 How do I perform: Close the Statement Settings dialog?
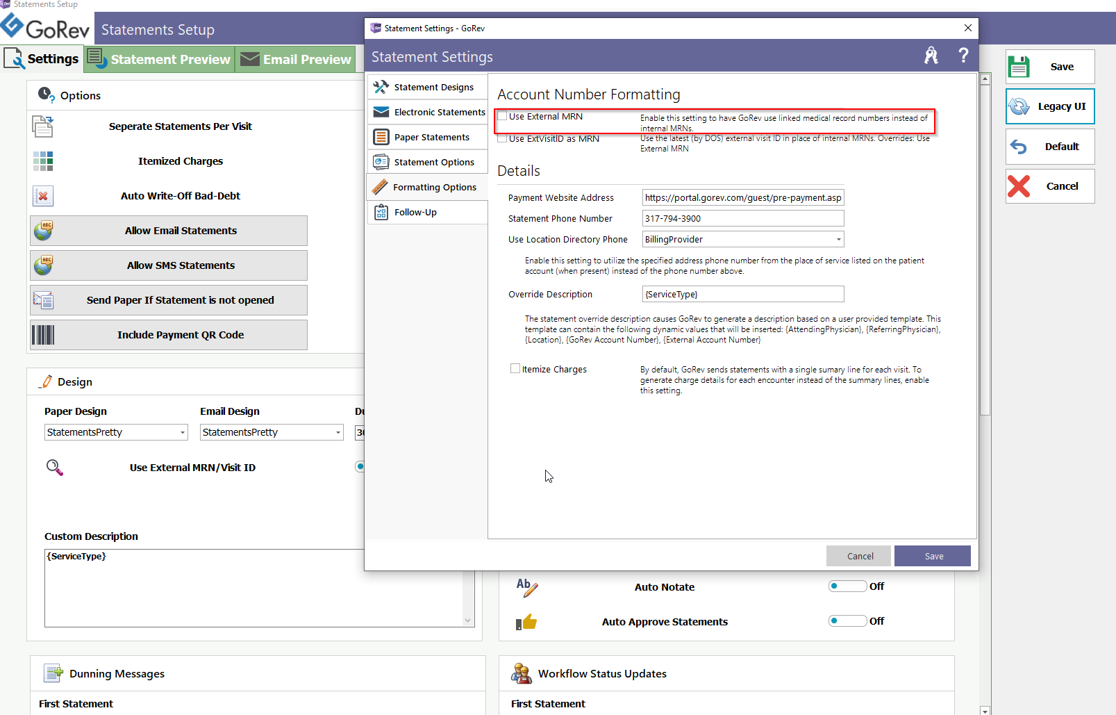tap(967, 28)
